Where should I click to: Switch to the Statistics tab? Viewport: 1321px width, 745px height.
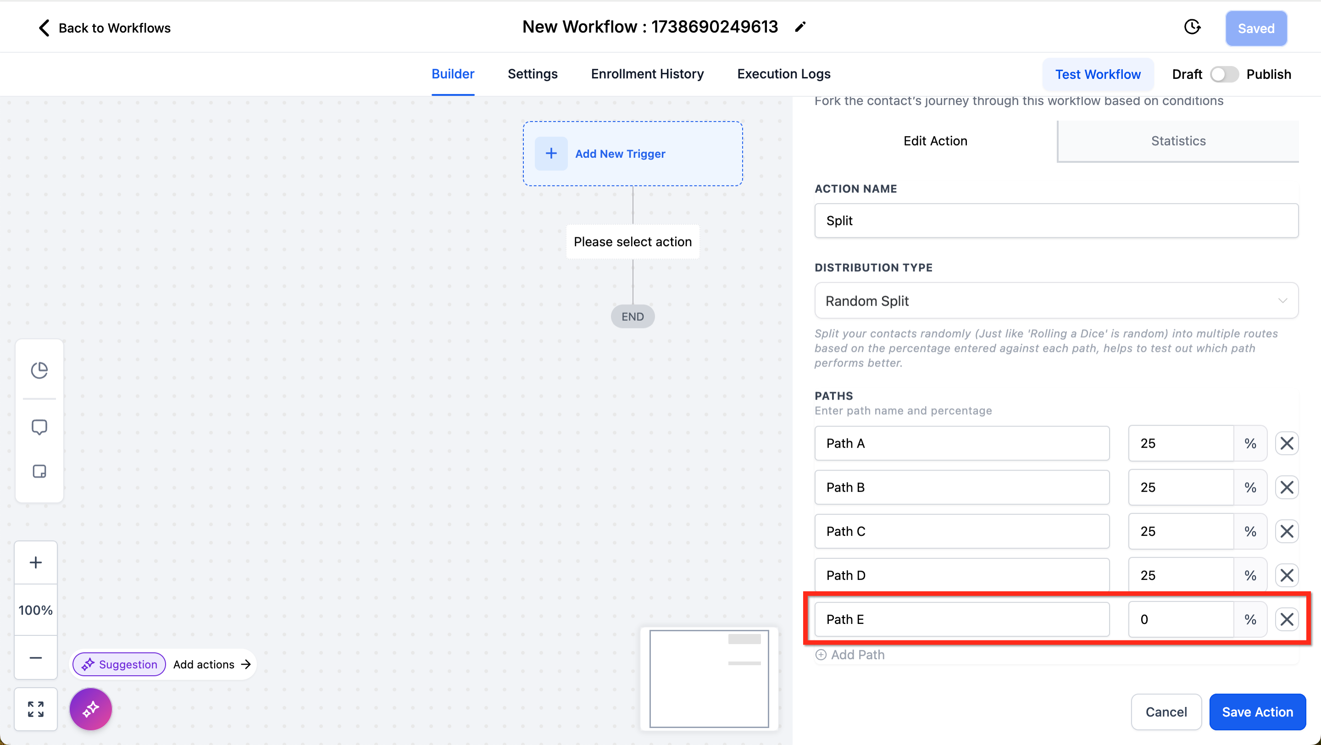1178,141
